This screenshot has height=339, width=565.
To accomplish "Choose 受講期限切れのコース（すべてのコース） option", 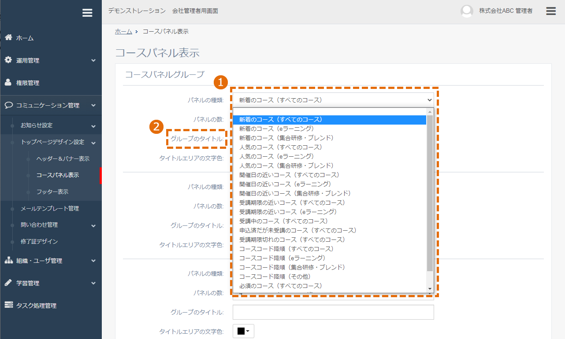I will pos(330,240).
